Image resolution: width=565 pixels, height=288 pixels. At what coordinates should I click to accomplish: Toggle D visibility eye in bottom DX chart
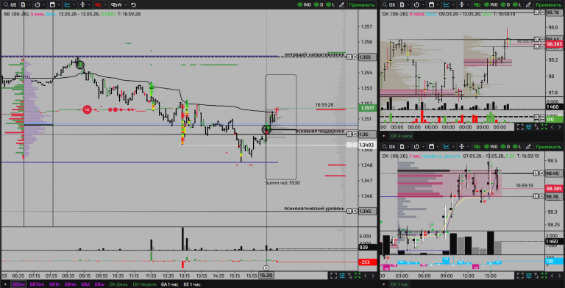[503, 146]
